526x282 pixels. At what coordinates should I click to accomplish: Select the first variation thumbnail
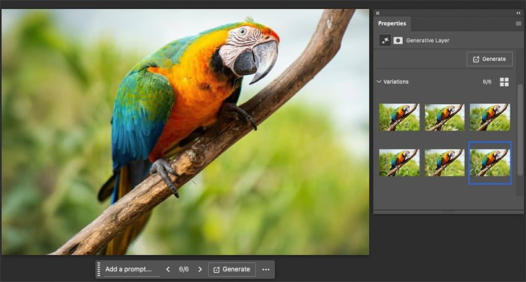pos(399,117)
